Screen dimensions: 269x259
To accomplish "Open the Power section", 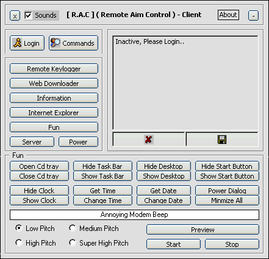I will [78, 142].
